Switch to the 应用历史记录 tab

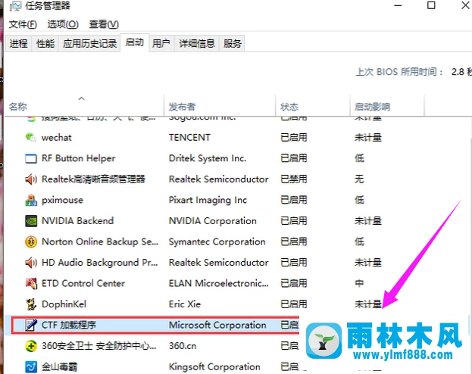pyautogui.click(x=89, y=44)
